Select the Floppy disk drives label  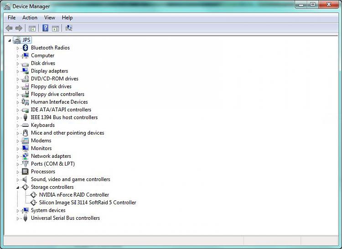pos(51,86)
